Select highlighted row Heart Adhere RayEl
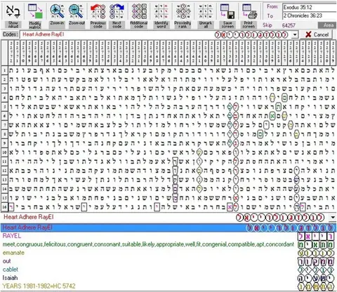 click(168, 227)
